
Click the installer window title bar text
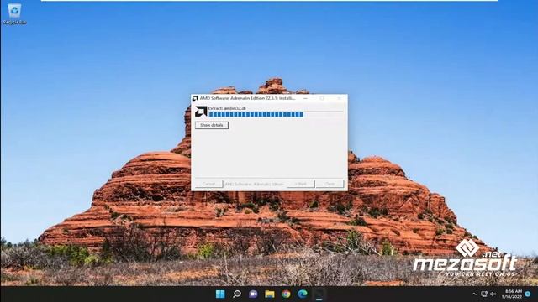point(247,98)
